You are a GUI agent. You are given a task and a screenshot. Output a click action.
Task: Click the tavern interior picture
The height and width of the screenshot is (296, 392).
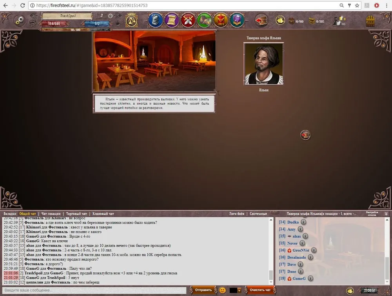(154, 61)
